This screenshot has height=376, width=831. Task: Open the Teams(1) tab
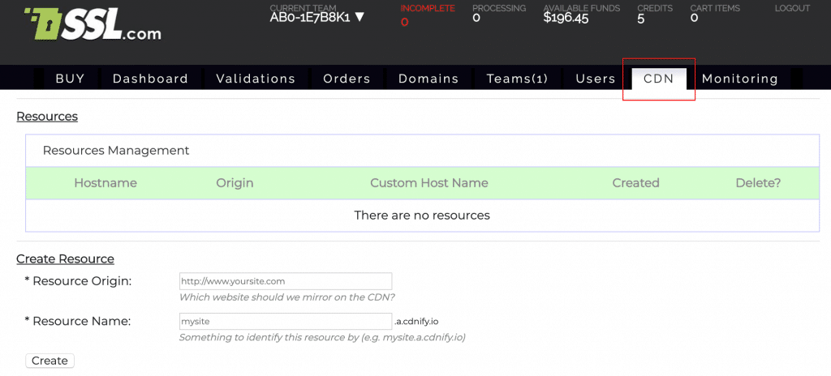[517, 79]
